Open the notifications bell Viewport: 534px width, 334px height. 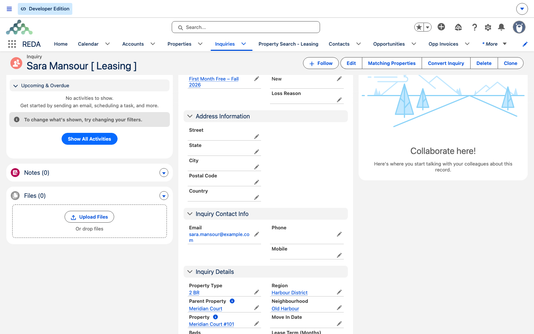[501, 27]
